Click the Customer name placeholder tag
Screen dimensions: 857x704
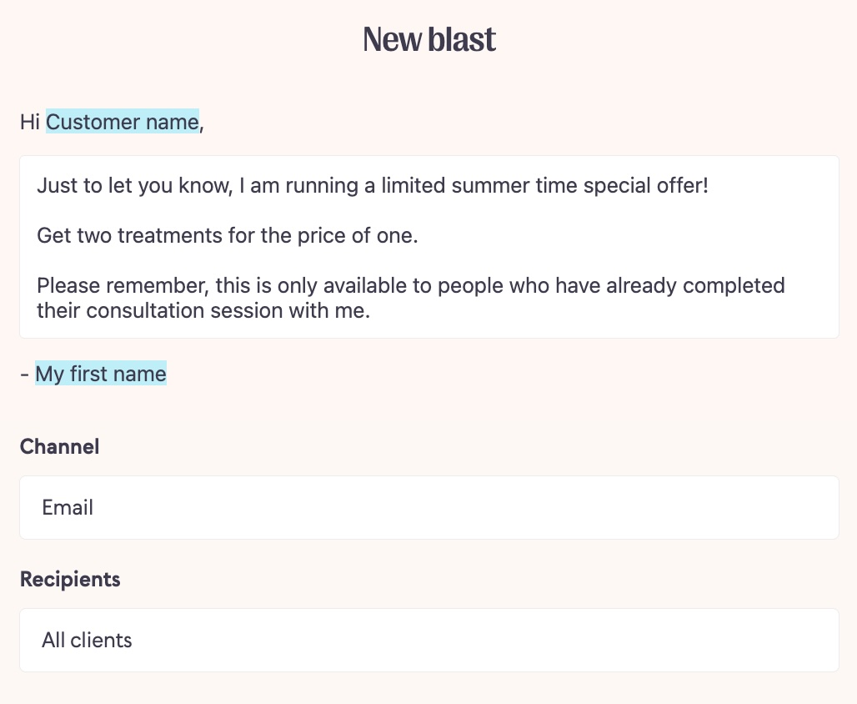123,122
